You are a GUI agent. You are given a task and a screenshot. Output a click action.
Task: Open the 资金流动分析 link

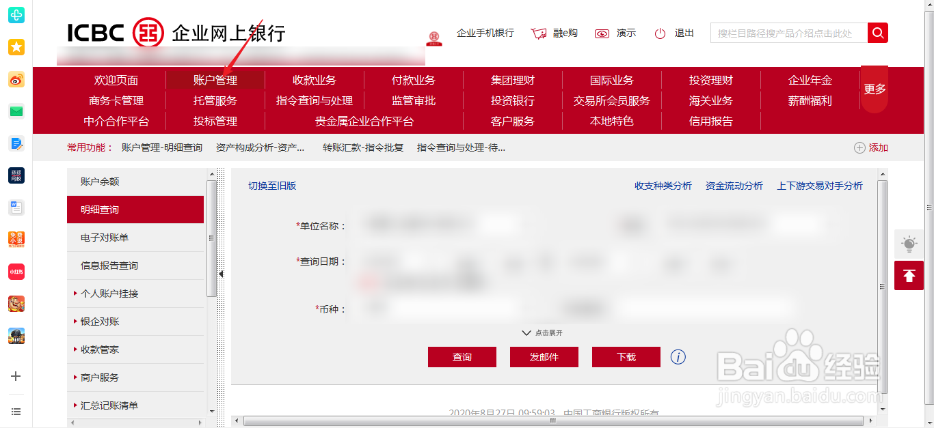[734, 186]
